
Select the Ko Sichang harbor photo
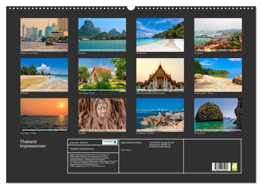point(219,35)
